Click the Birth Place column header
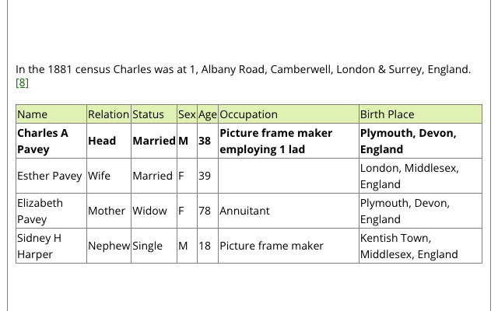Viewport: 498px width, 311px height. point(420,114)
